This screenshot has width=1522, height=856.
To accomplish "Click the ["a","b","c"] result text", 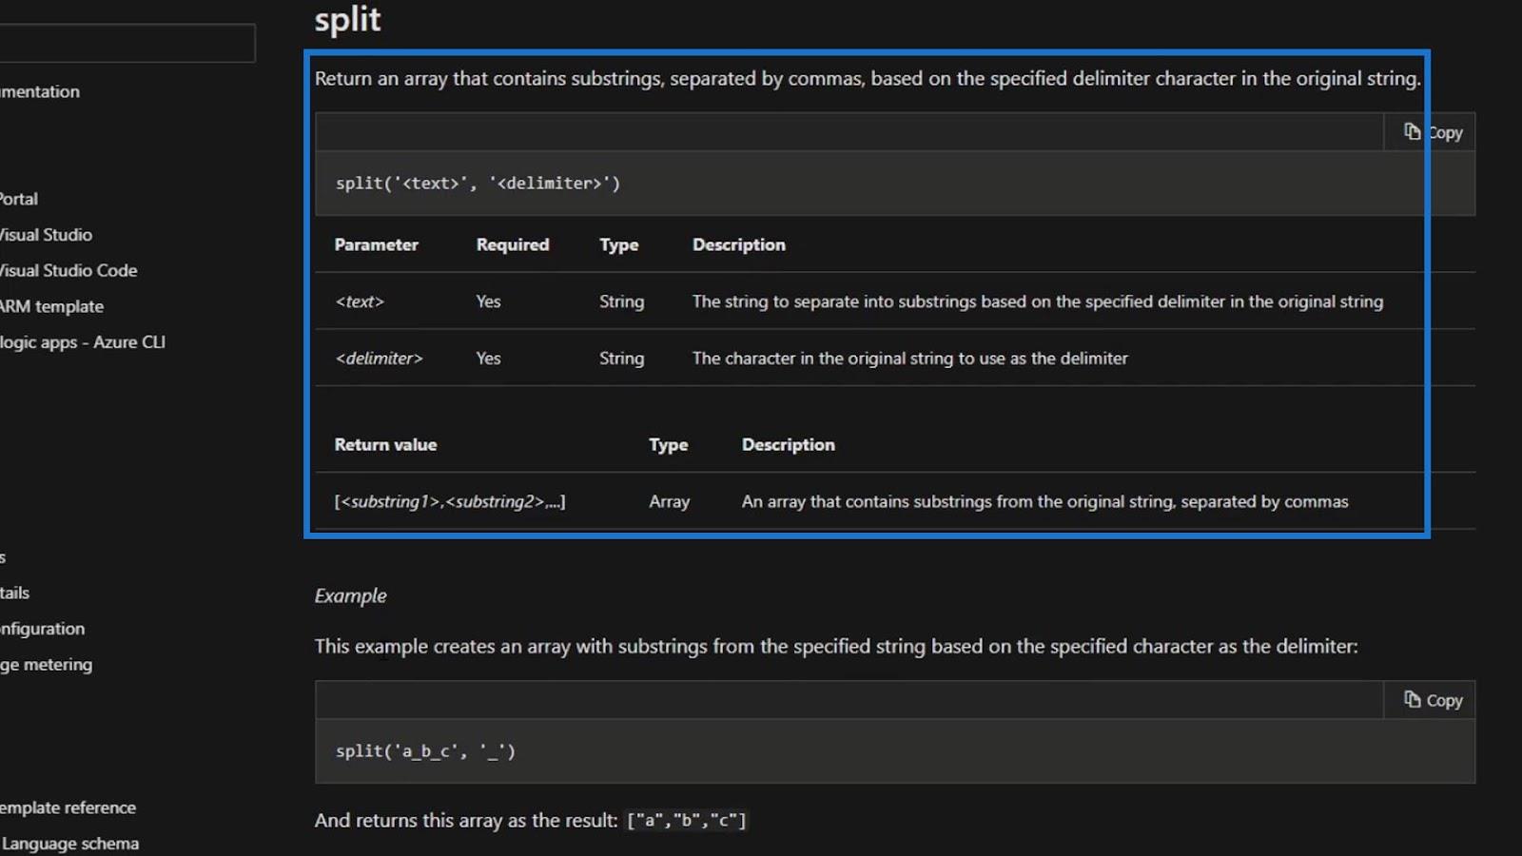I will pos(687,820).
